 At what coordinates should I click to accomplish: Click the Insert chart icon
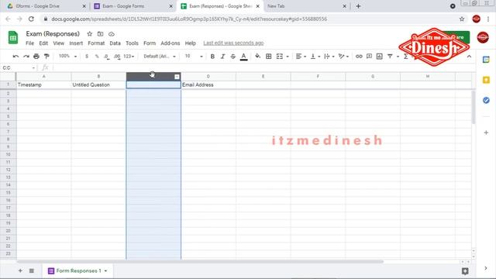pos(379,57)
